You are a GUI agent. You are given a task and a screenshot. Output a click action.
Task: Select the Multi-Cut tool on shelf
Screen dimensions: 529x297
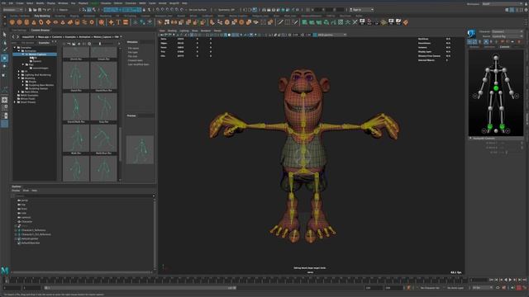point(280,22)
